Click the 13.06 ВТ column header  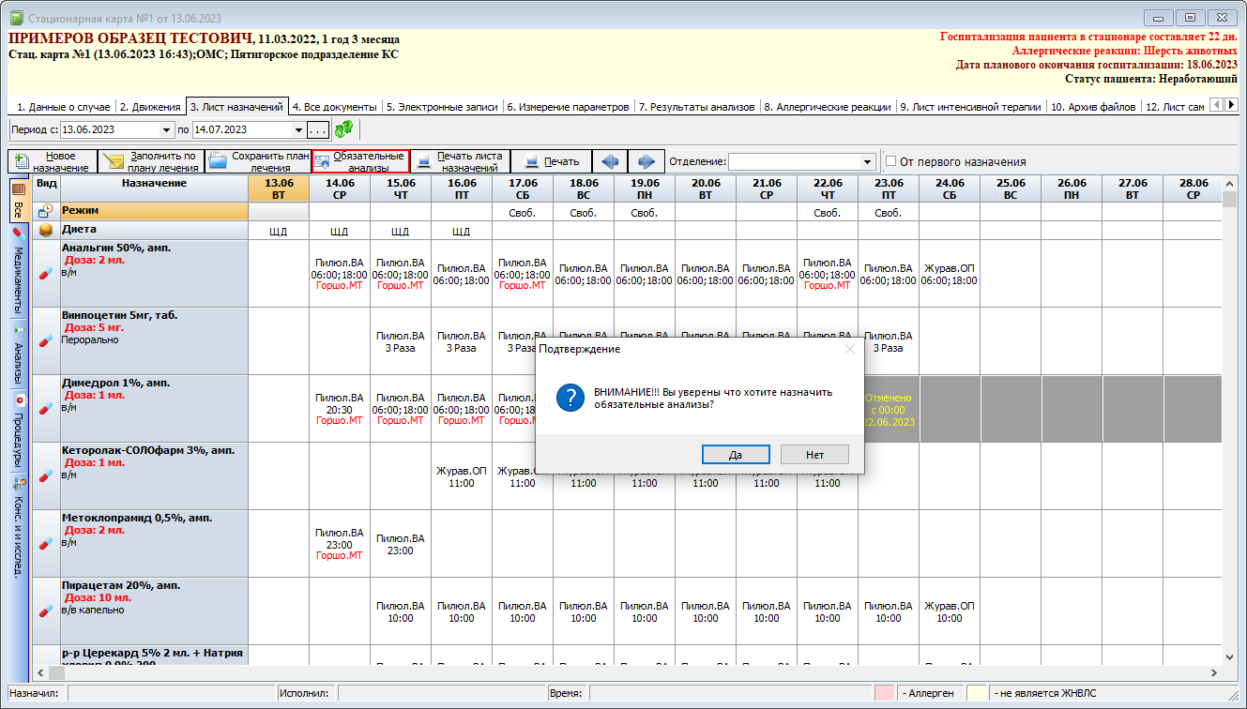pyautogui.click(x=279, y=189)
